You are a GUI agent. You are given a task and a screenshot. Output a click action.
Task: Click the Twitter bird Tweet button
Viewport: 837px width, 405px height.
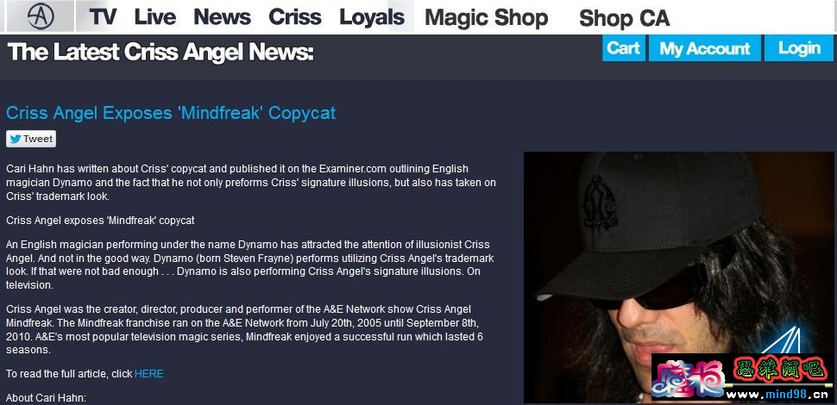pyautogui.click(x=31, y=139)
